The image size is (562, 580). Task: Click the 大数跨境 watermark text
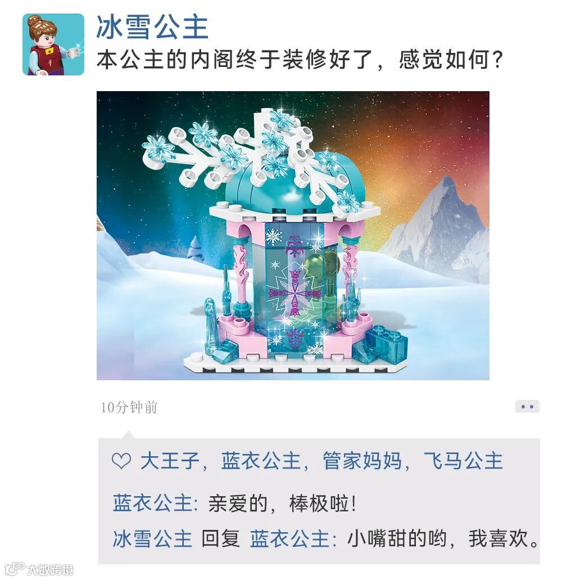tap(50, 569)
